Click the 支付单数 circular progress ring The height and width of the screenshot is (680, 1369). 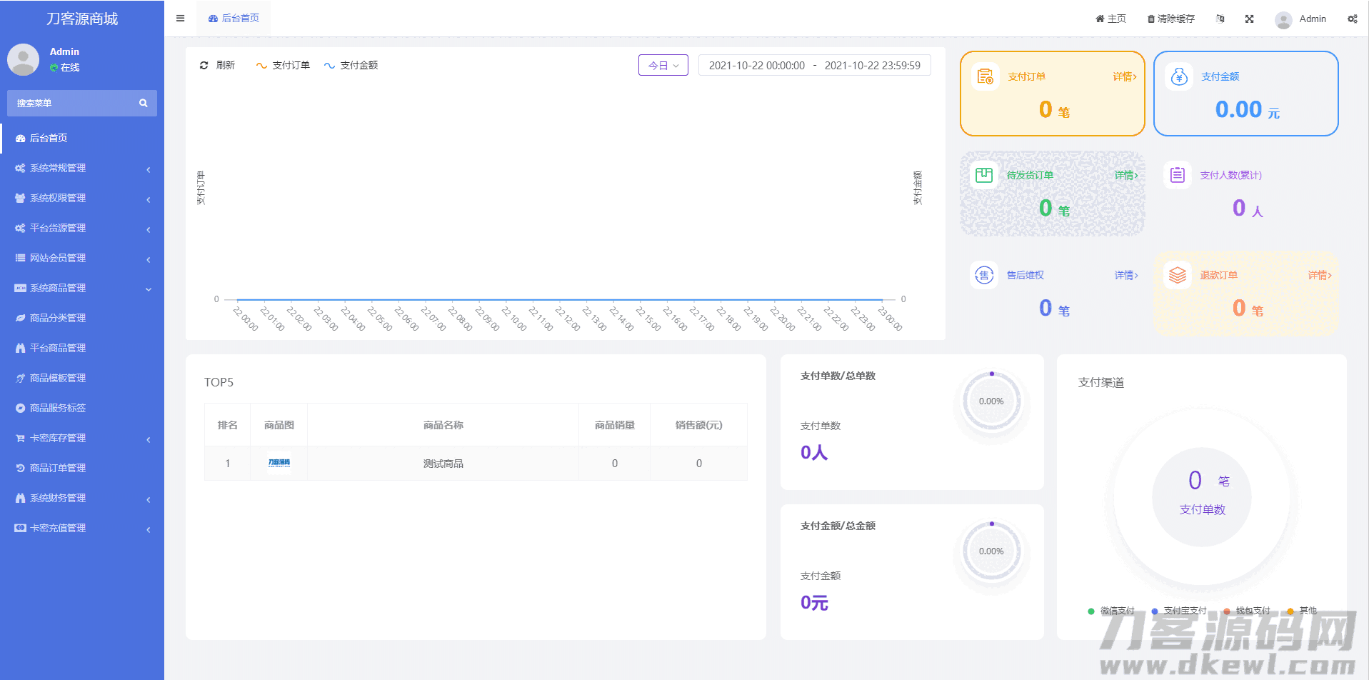991,401
